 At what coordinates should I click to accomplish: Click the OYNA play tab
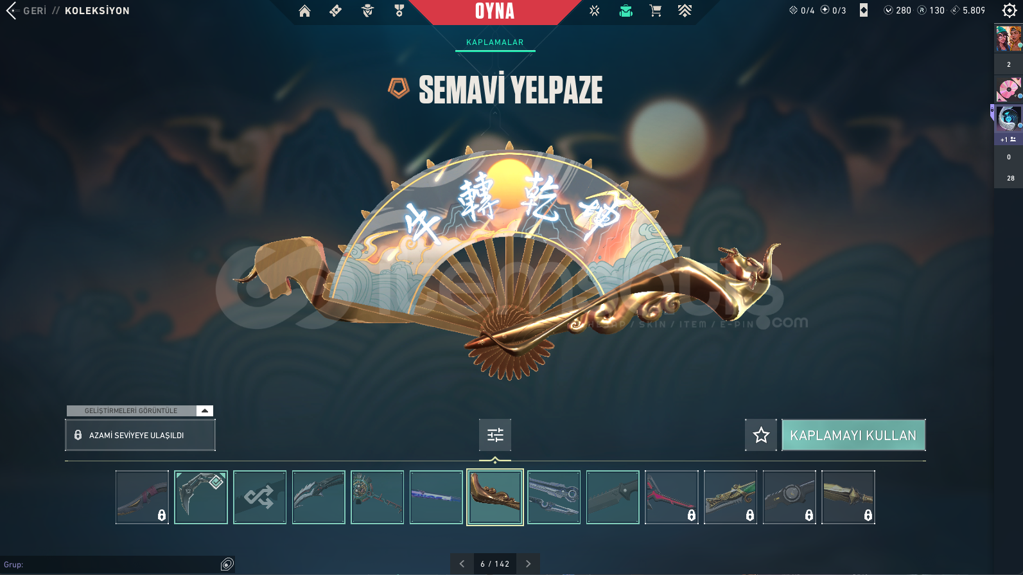(494, 11)
